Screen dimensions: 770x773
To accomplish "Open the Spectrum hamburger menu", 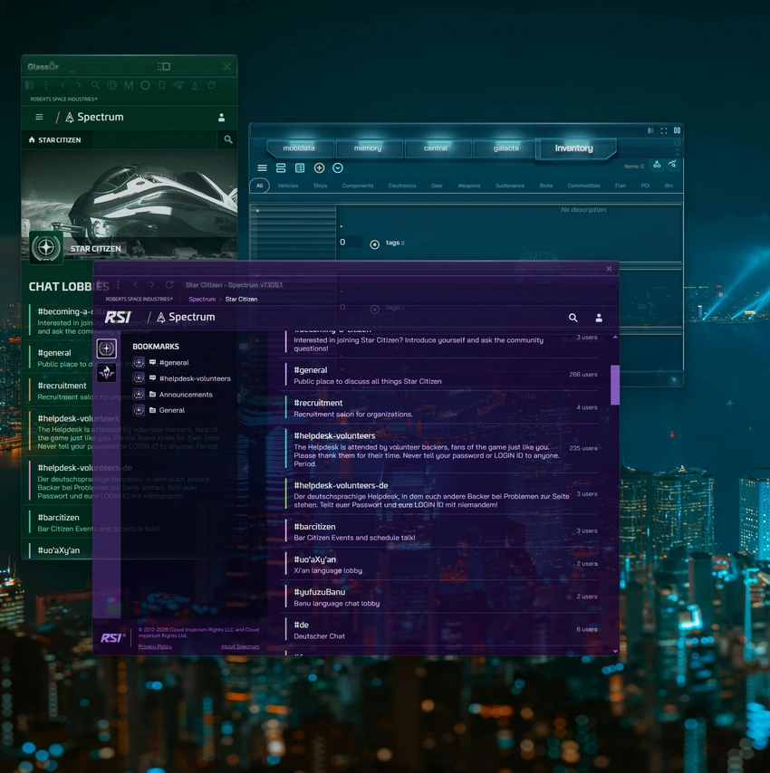I will [x=38, y=117].
